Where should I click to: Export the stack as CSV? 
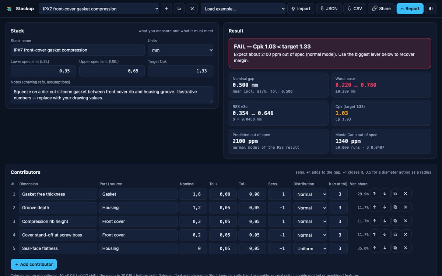[x=355, y=8]
